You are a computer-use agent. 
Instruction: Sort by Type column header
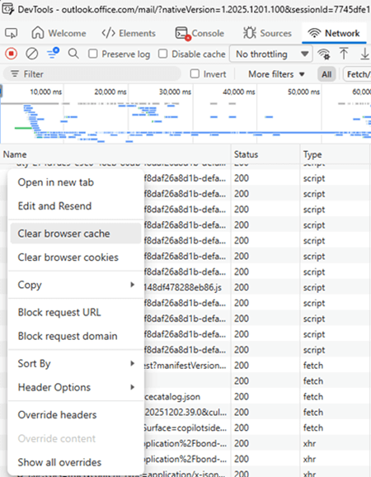pos(336,154)
